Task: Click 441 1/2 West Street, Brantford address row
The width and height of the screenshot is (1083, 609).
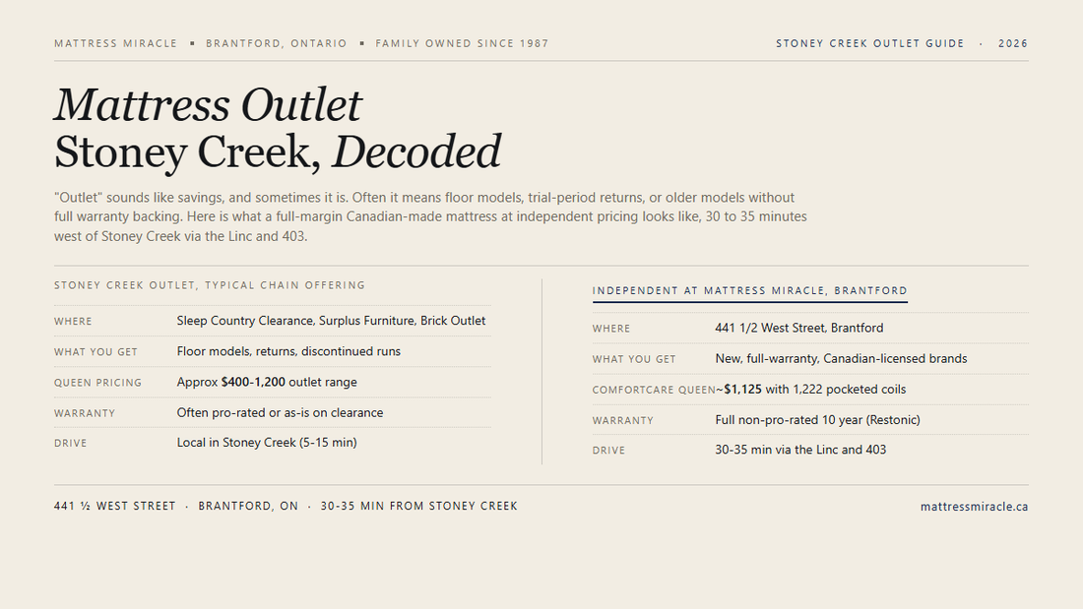Action: tap(810, 328)
